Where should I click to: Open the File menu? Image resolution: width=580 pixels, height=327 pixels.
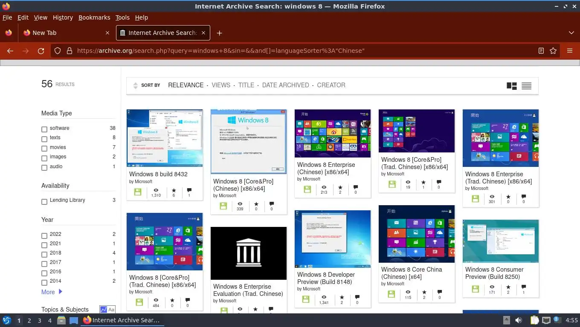click(7, 17)
